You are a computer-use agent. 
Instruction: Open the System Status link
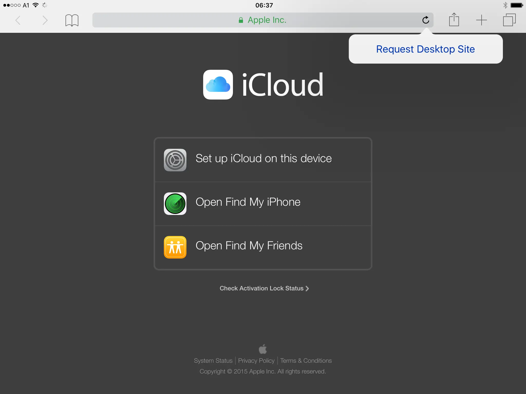click(x=213, y=361)
